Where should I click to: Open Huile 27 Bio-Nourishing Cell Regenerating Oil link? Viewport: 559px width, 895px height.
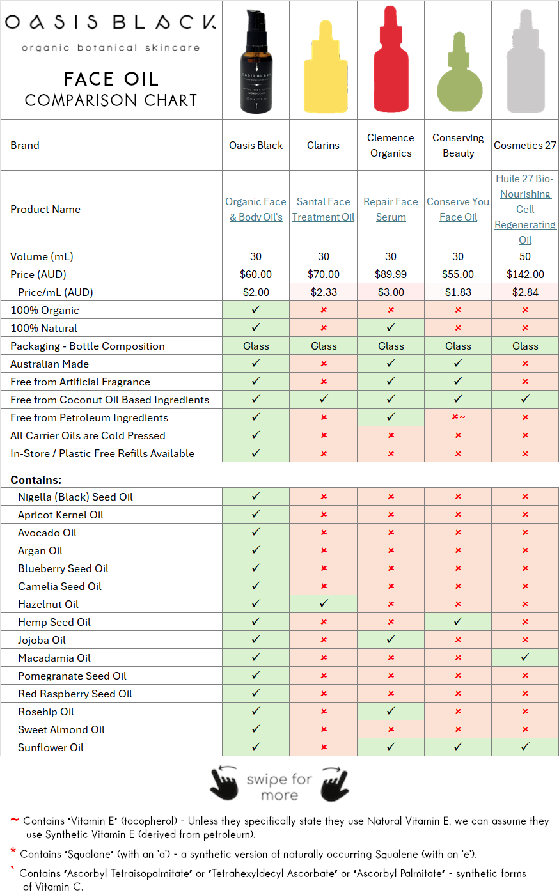(x=525, y=209)
